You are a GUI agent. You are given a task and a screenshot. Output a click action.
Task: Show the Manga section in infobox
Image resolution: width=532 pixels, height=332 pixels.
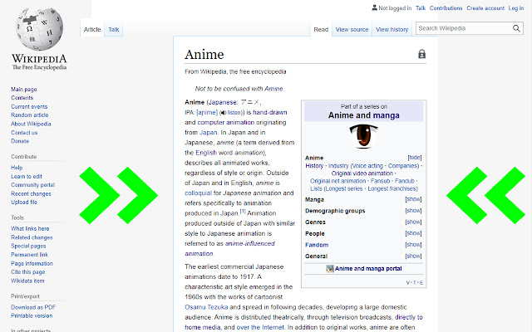pyautogui.click(x=413, y=200)
